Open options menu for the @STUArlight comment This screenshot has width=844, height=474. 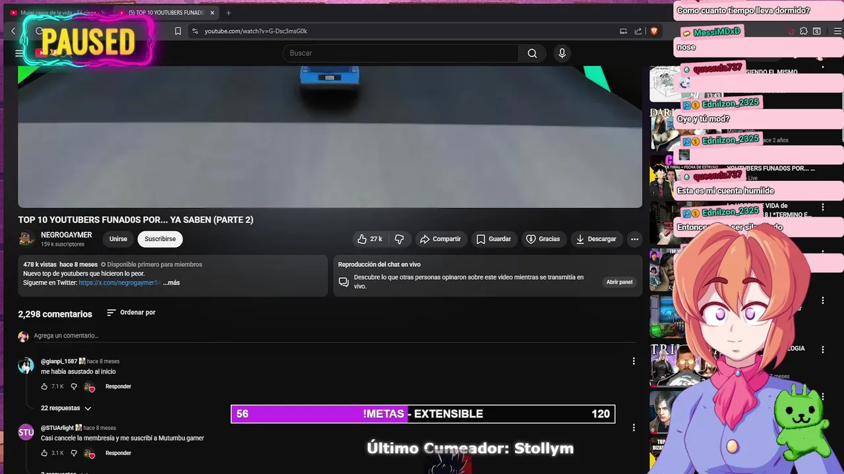pos(634,427)
